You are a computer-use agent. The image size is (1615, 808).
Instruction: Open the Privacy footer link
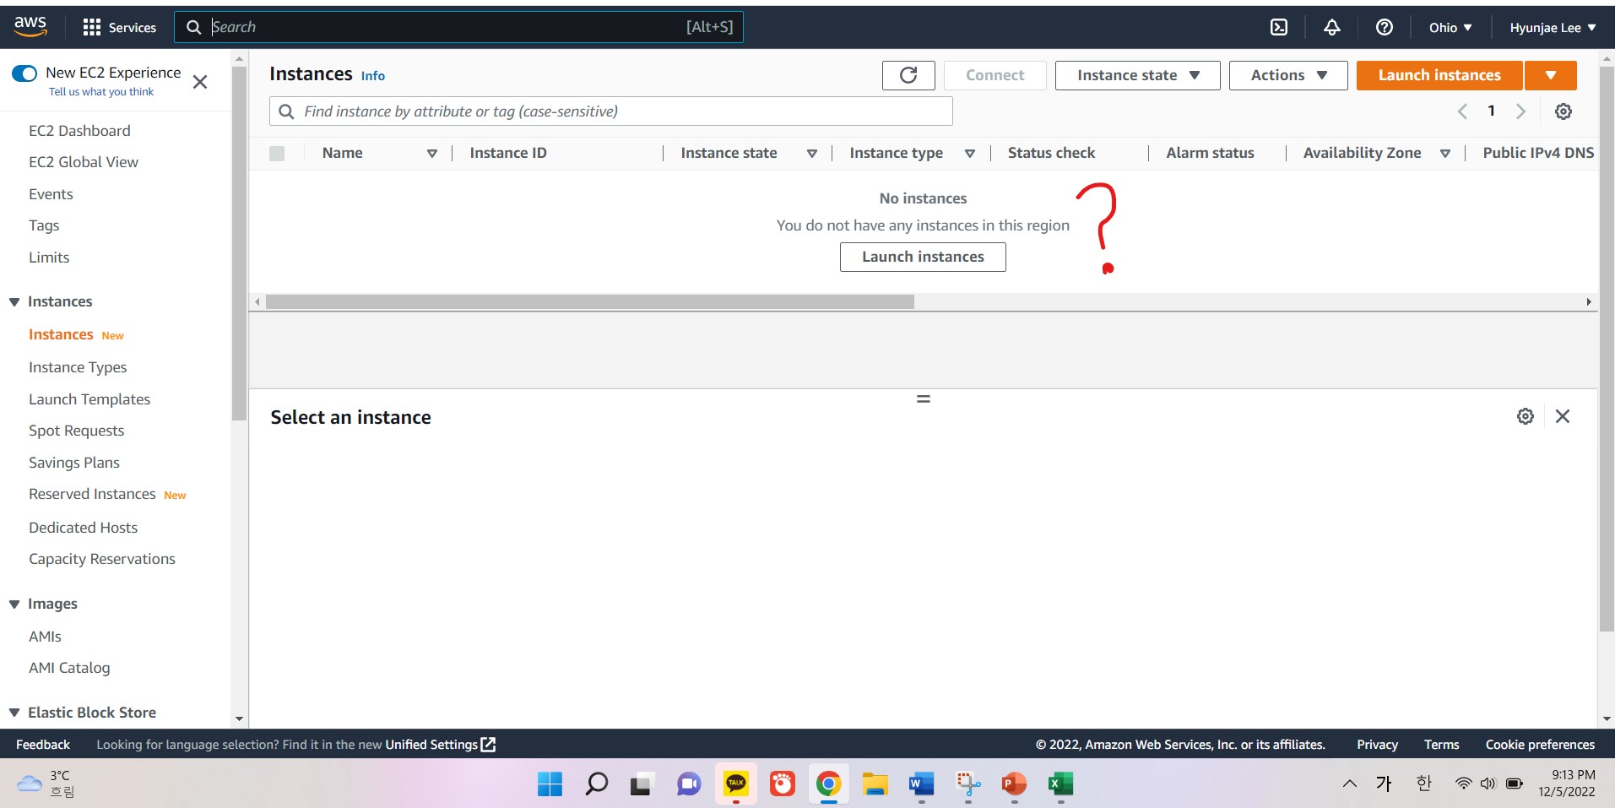coord(1377,745)
